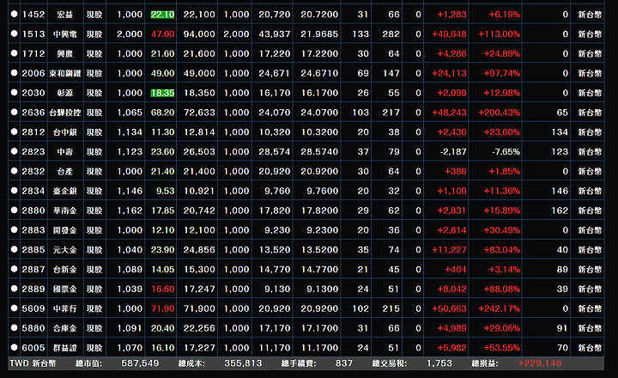
Task: Select the radio button for stock 2834
Action: point(15,191)
